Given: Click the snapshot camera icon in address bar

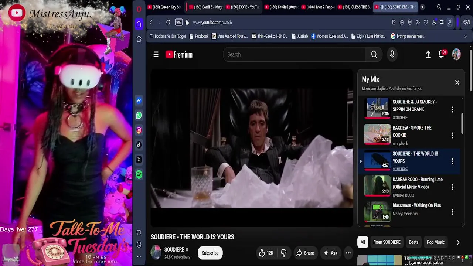Looking at the screenshot, I should point(402,23).
